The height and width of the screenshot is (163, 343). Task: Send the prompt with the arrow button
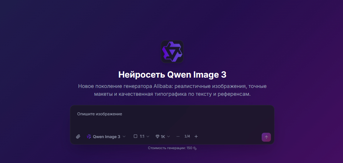point(266,137)
